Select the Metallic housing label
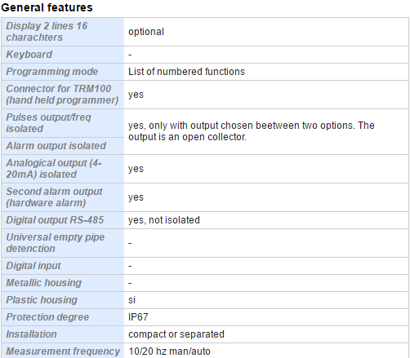The width and height of the screenshot is (410, 358). [x=44, y=283]
